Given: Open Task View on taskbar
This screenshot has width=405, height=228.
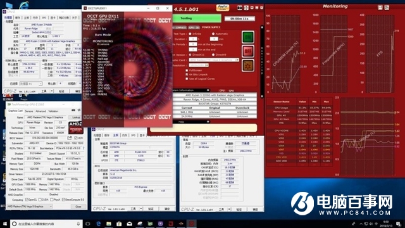Looking at the screenshot, I should tap(88, 224).
